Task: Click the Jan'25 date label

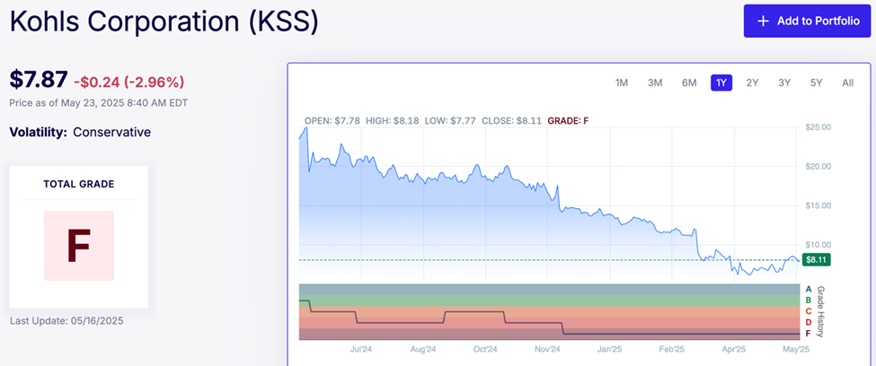Action: tap(609, 349)
